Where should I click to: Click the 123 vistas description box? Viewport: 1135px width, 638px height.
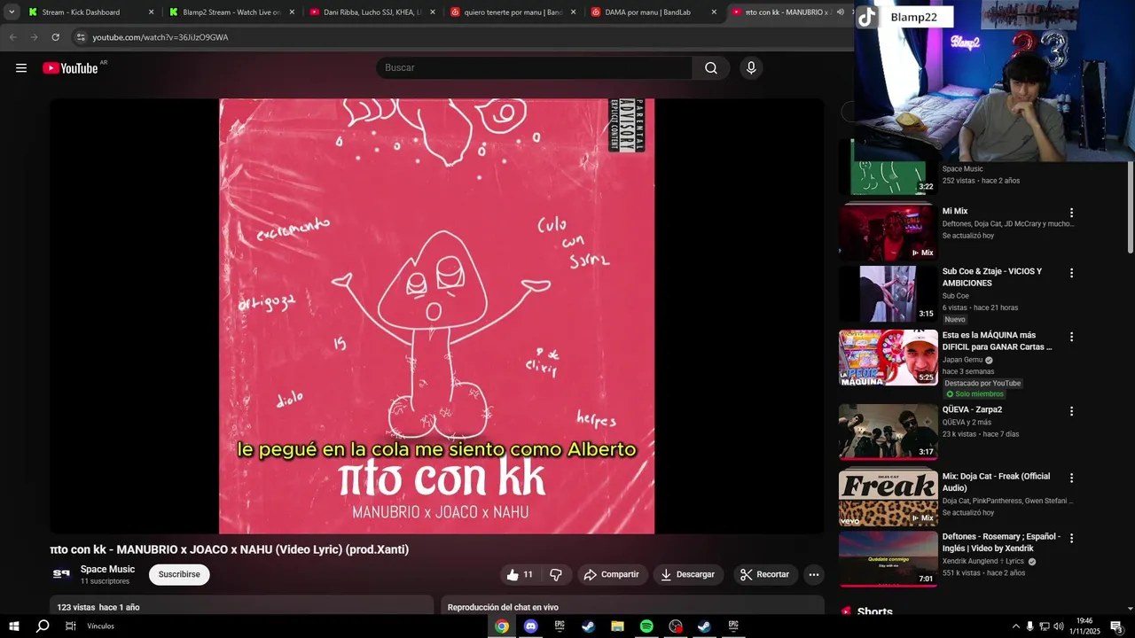pyautogui.click(x=241, y=606)
